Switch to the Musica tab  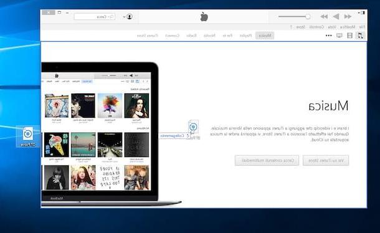click(x=265, y=36)
